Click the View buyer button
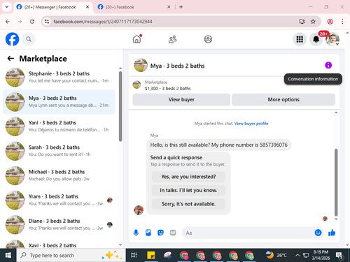The height and width of the screenshot is (262, 350). pos(181,100)
